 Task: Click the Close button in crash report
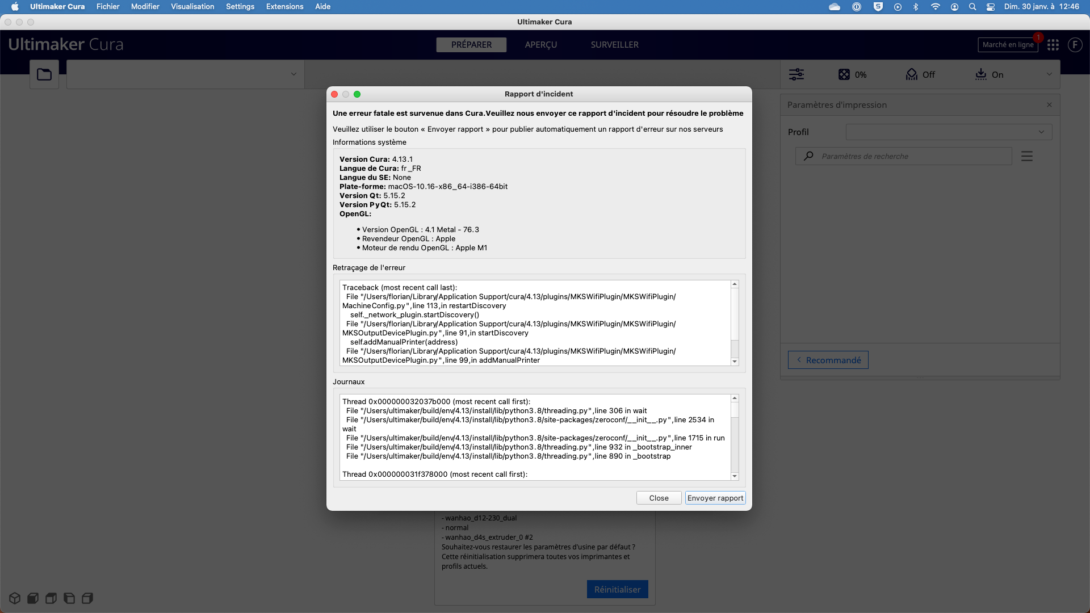659,498
